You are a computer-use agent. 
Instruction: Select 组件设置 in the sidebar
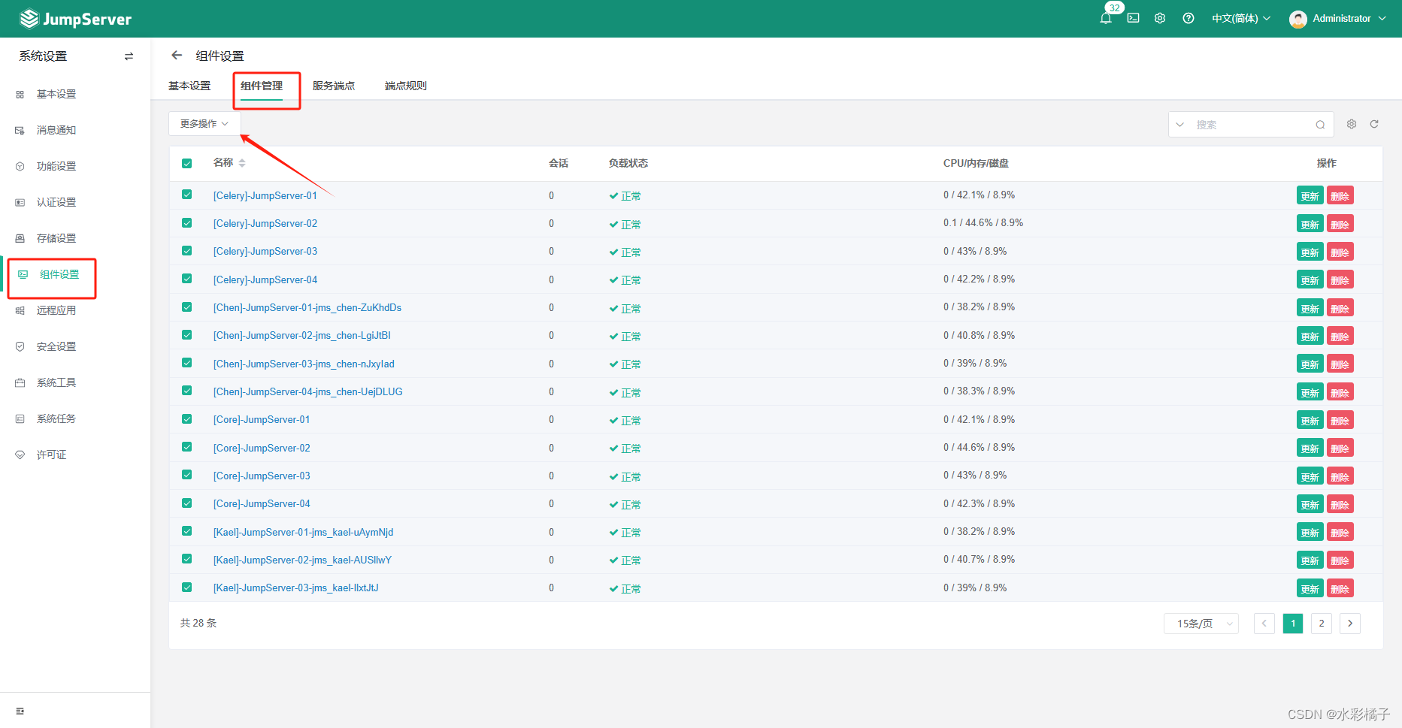click(x=59, y=274)
